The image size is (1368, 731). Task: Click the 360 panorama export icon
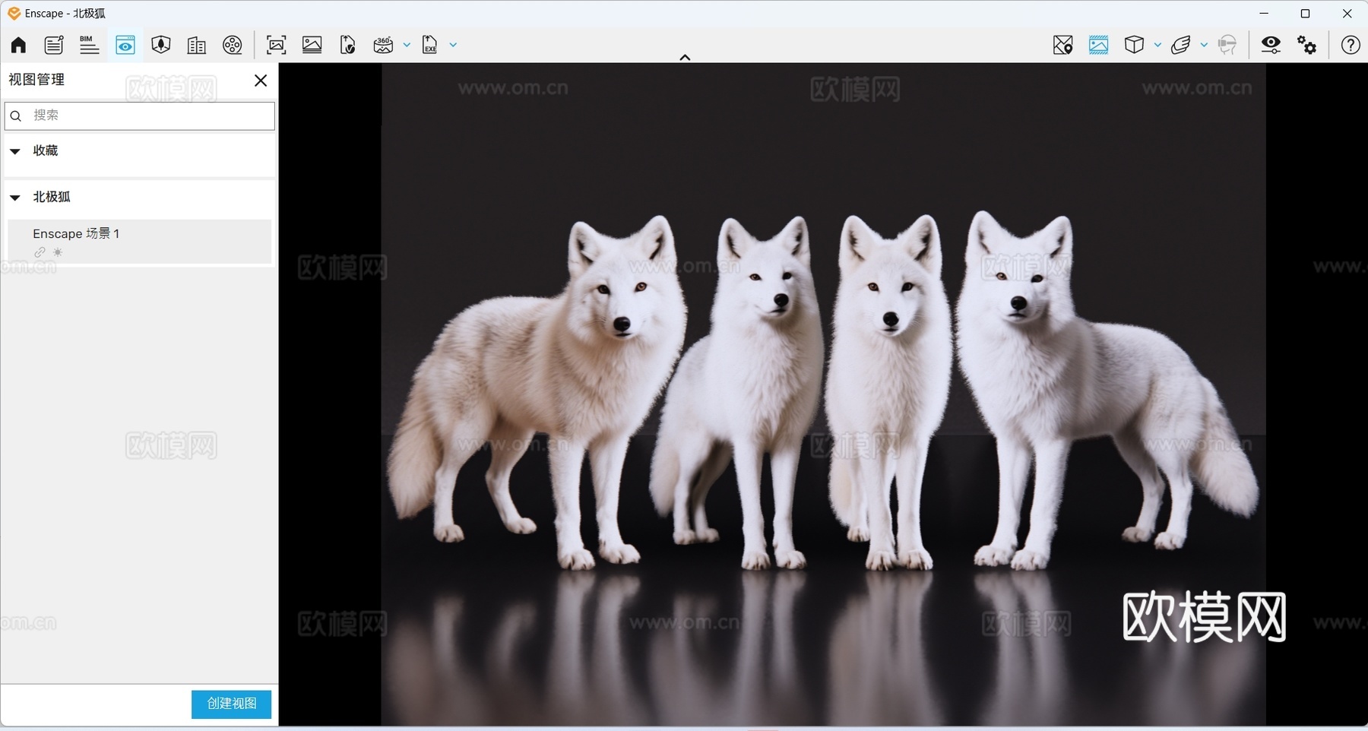(x=384, y=45)
